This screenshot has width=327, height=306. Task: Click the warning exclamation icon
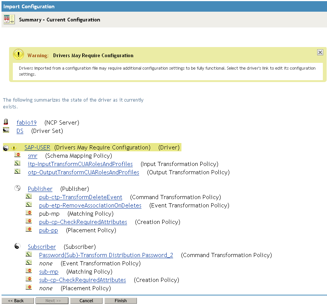pyautogui.click(x=18, y=54)
